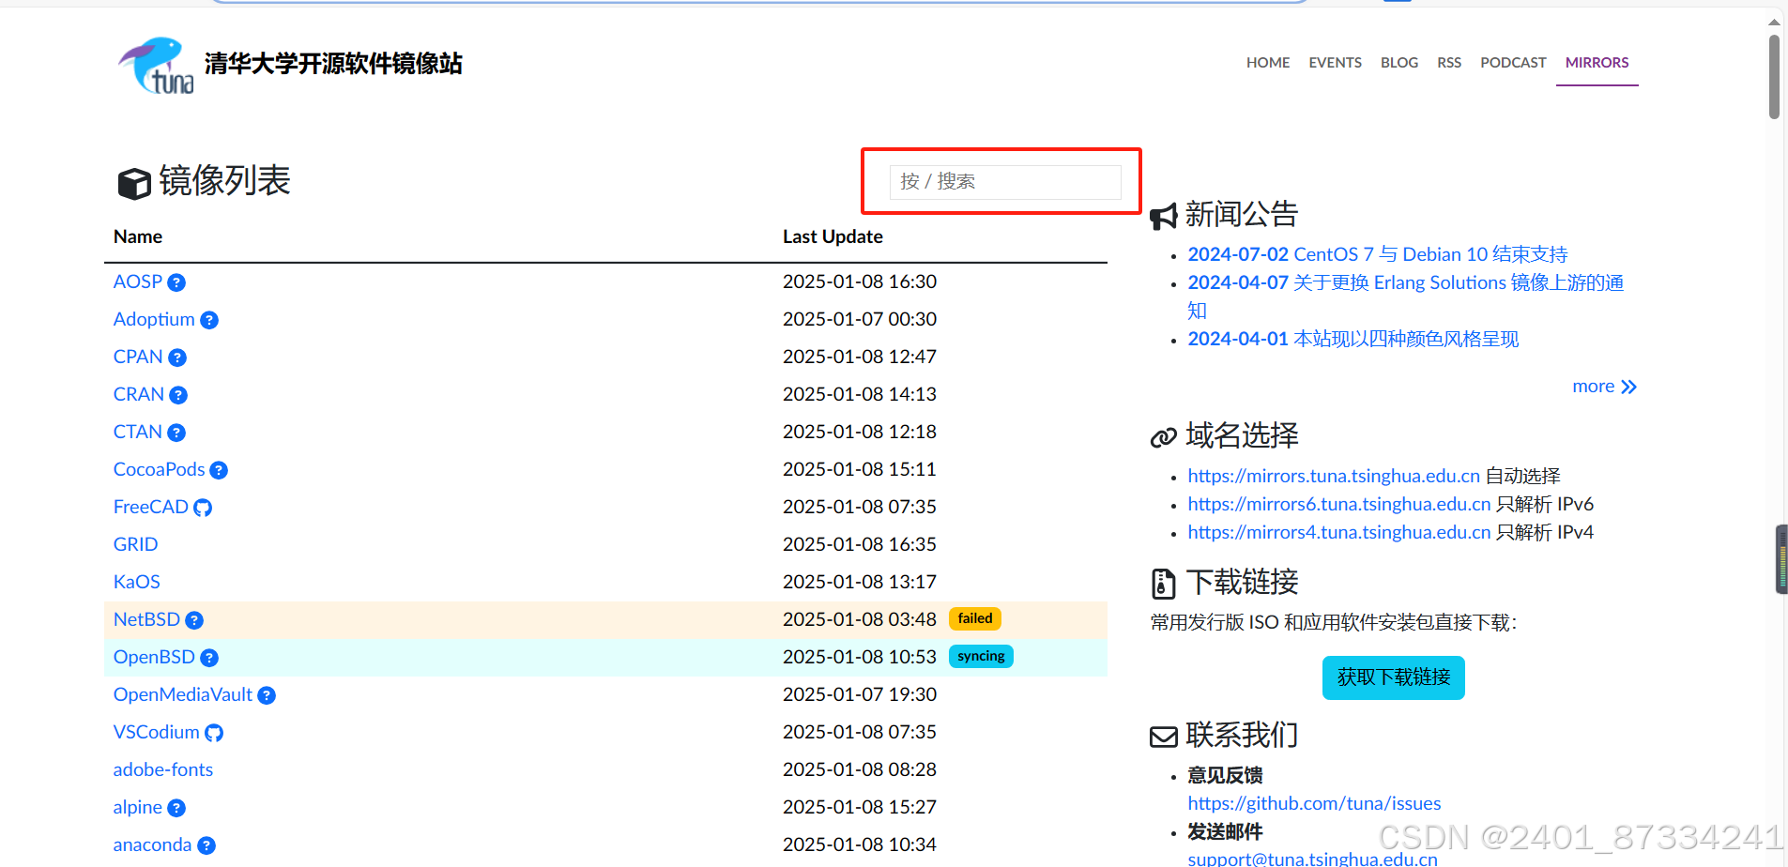Open the CTAN mirror link
1788x867 pixels.
[138, 432]
